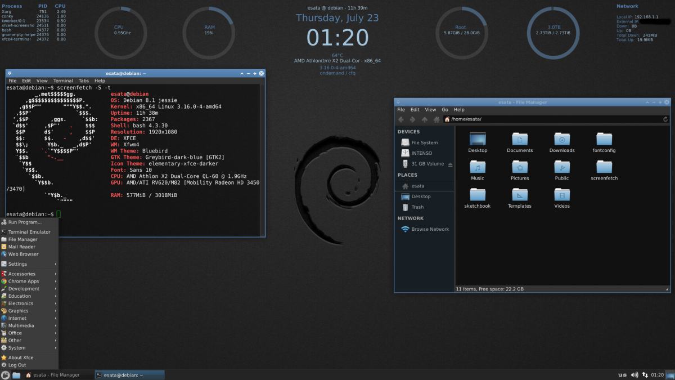Expand the Development submenu
The width and height of the screenshot is (675, 380).
coord(29,288)
